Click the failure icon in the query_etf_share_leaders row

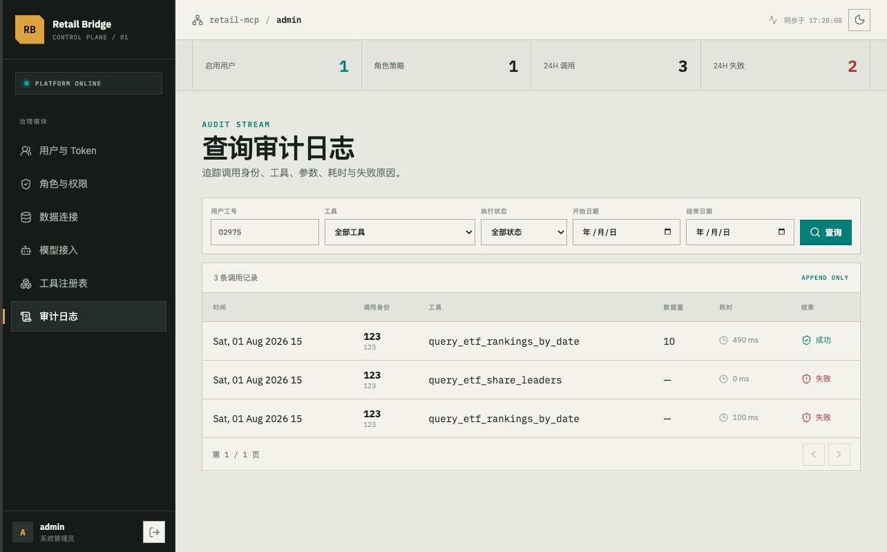click(805, 379)
